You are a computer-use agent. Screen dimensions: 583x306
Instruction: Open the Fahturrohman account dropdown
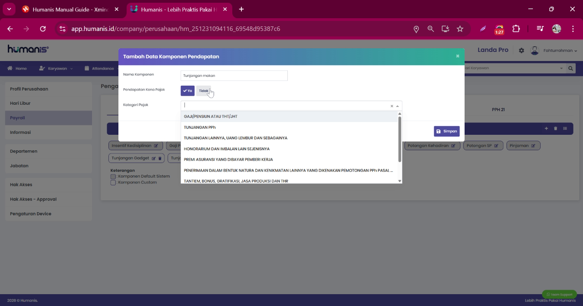[560, 51]
